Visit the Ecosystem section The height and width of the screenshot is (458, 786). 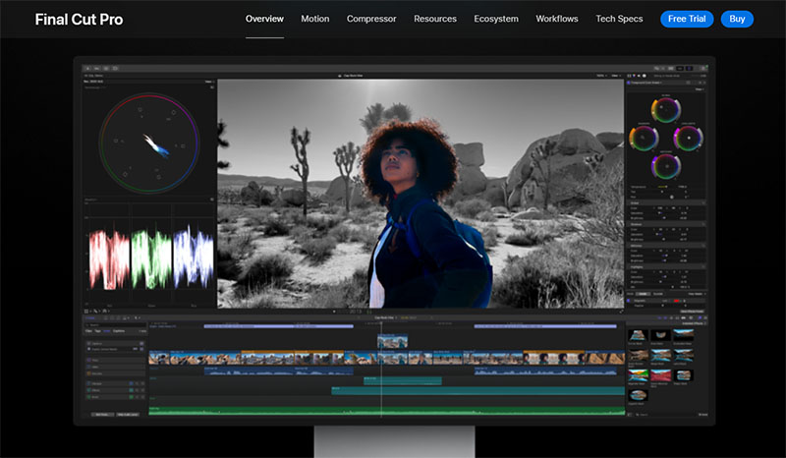[496, 19]
